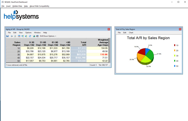
Task: Click the green legend swatch for region 40
Action: pos(175,61)
